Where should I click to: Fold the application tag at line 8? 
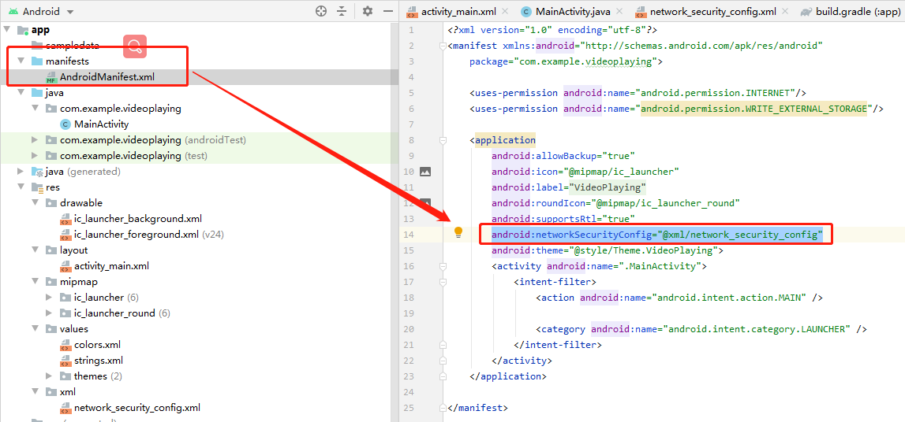443,140
